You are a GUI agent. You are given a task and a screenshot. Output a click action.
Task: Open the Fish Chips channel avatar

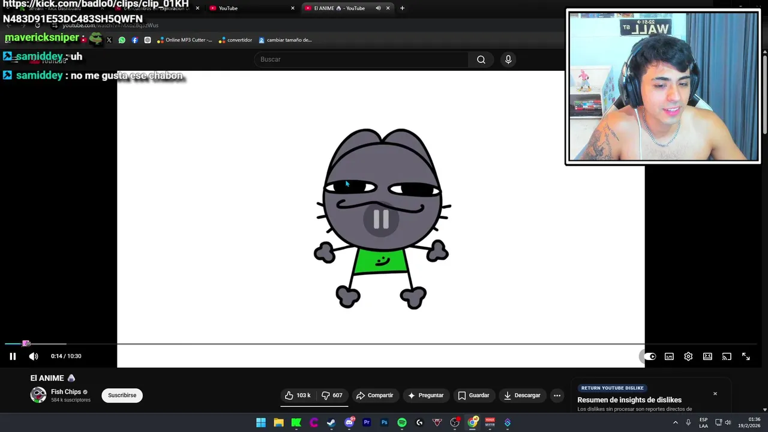[x=38, y=395]
